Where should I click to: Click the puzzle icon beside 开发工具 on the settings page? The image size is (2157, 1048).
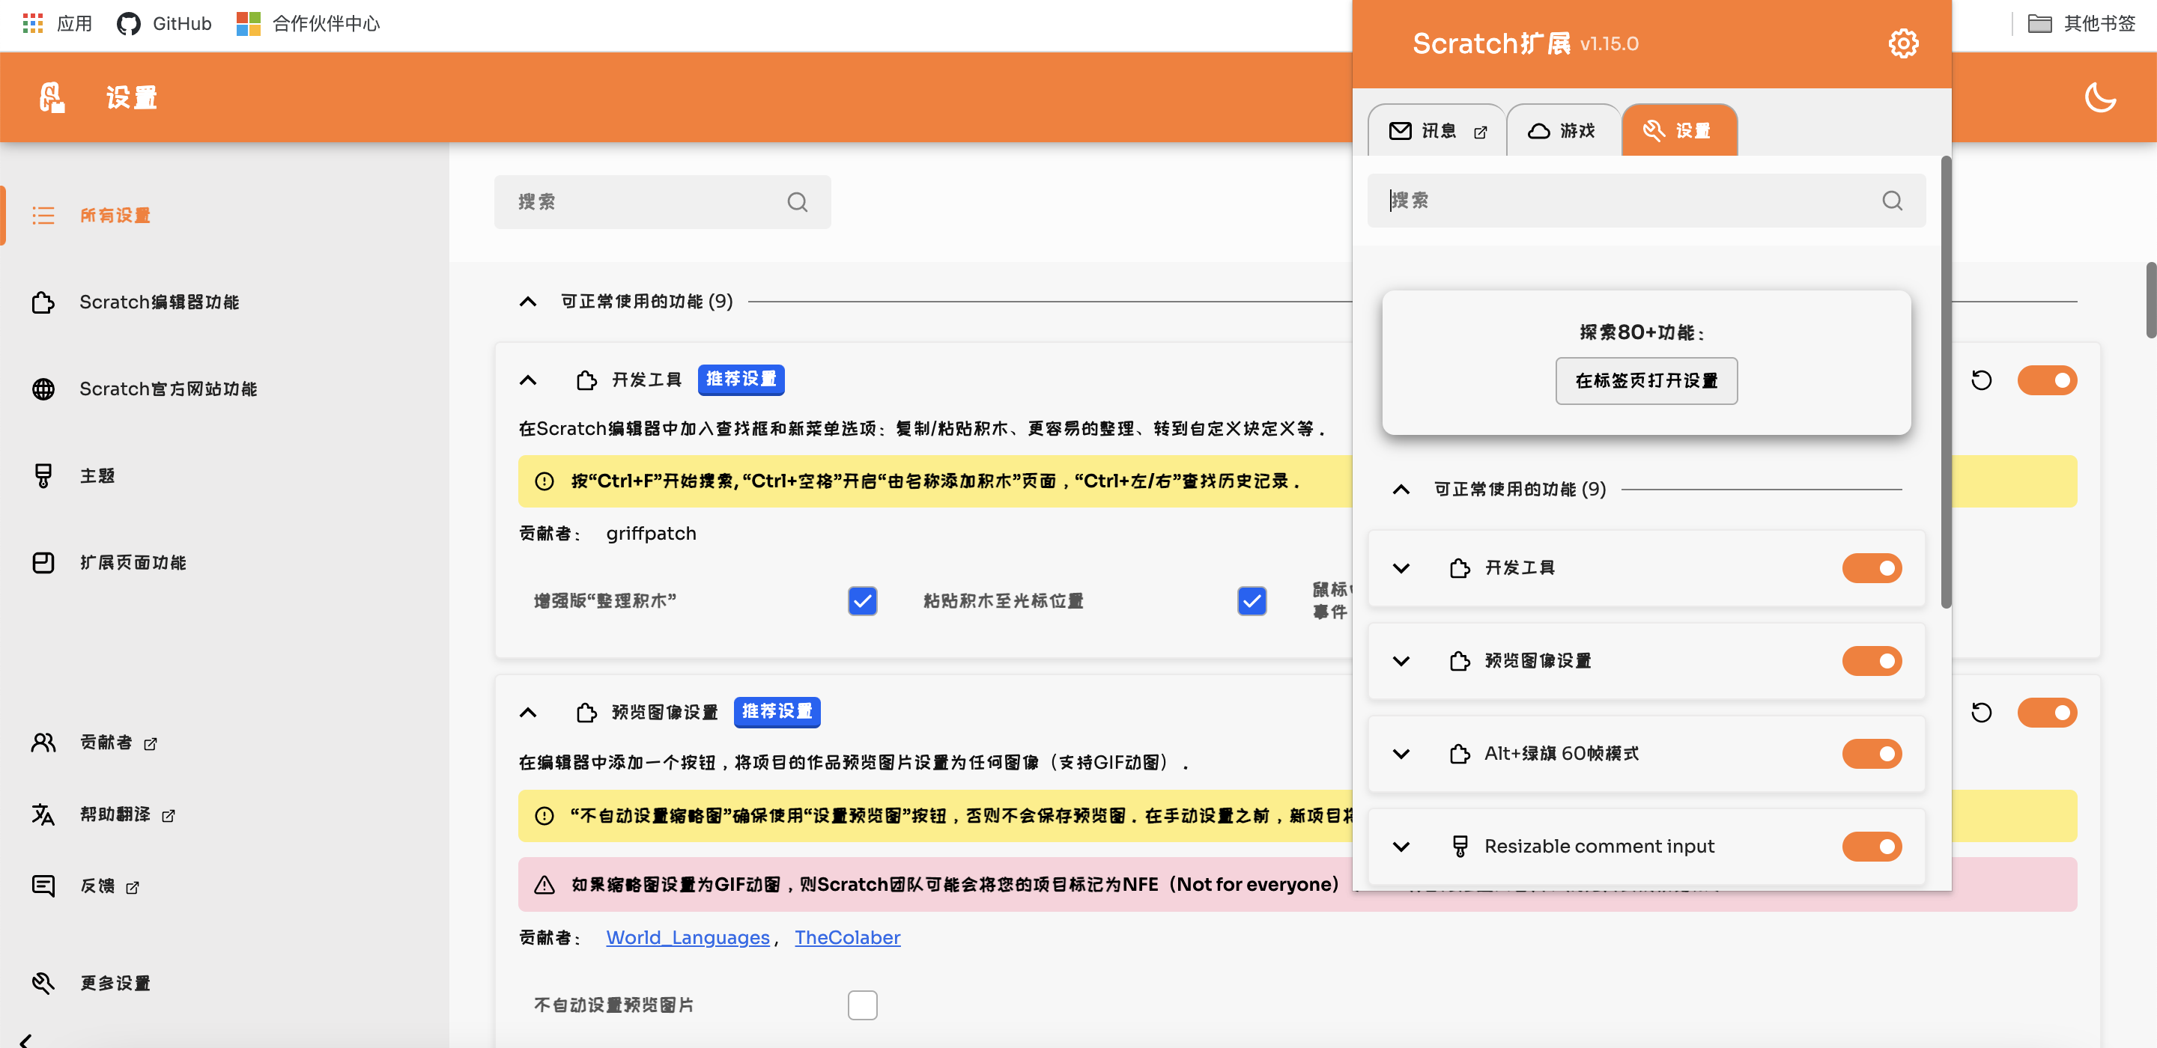[x=586, y=380]
